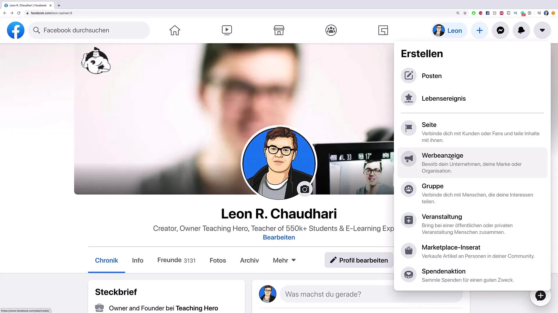558x313 pixels.
Task: Switch to the Fotos tab
Action: tap(218, 260)
